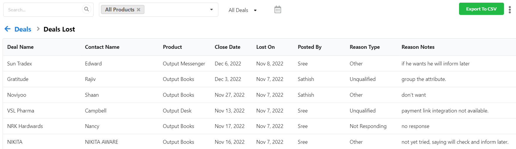Click the NRK Hardwards deal name
Viewport: 516px width, 149px height.
[x=25, y=126]
